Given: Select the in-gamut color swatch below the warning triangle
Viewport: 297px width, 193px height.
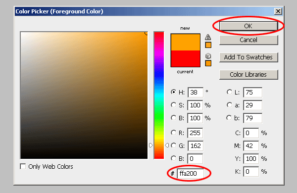Looking at the screenshot, I should coord(208,45).
